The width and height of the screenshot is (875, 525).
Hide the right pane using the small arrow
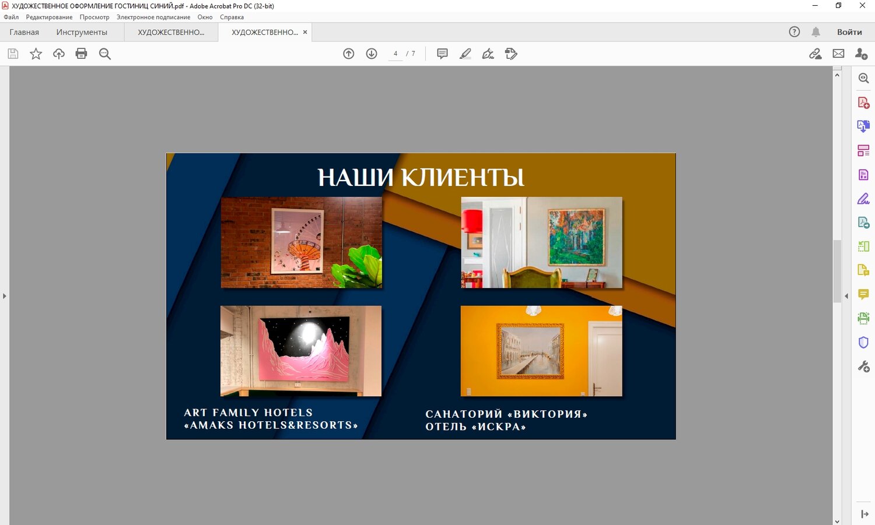tap(846, 296)
